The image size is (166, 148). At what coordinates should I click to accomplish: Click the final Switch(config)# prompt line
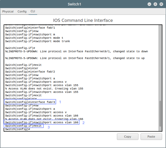pos(18,129)
